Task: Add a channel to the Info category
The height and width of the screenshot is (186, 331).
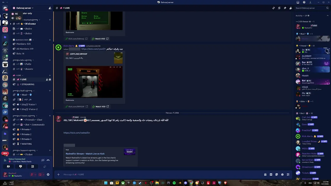Action: (50, 60)
